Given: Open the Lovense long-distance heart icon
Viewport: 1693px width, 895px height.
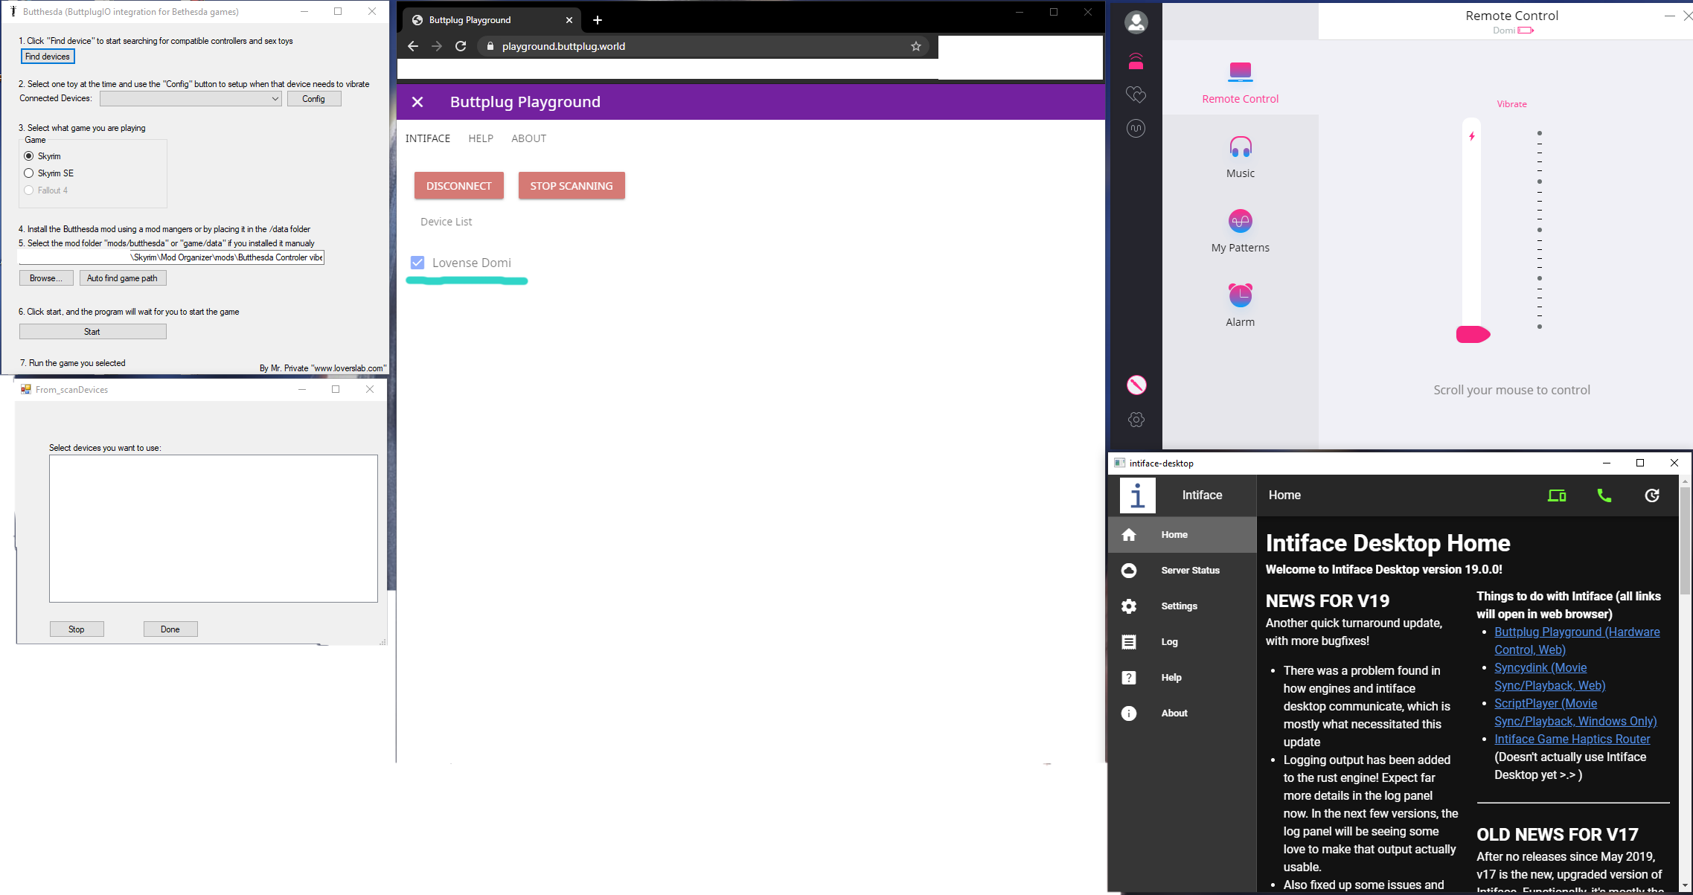Looking at the screenshot, I should tap(1136, 94).
